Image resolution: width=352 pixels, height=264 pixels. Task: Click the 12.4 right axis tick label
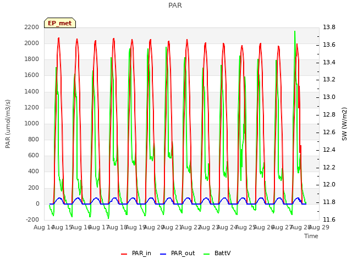[x=329, y=150]
